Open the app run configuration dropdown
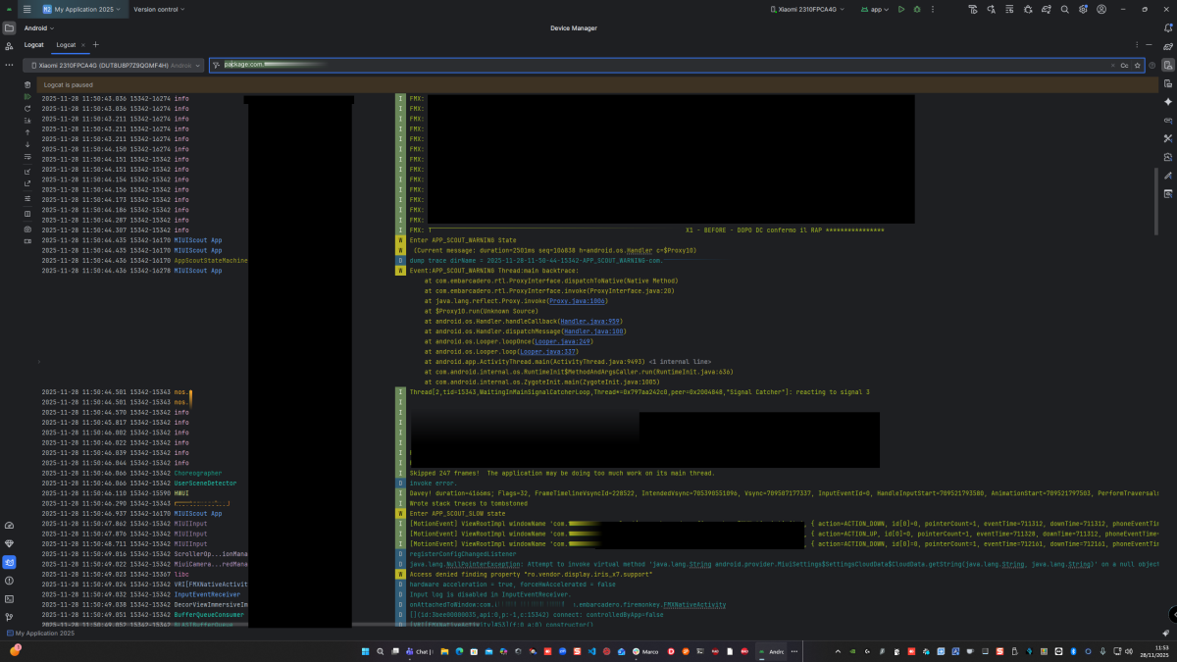The height and width of the screenshot is (662, 1177). tap(876, 9)
